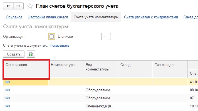Click the create-by-copying document icon
The height and width of the screenshot is (111, 198).
31,54
